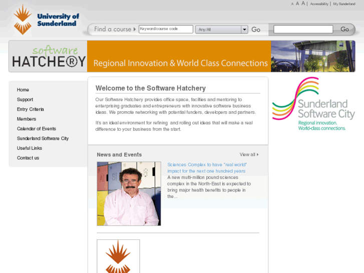364x273 pixels.
Task: Open the Accessibility page
Action: pos(319,4)
